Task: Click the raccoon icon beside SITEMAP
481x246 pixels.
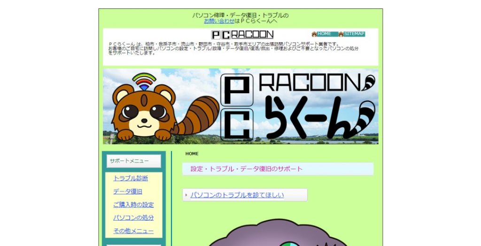Action: [341, 34]
